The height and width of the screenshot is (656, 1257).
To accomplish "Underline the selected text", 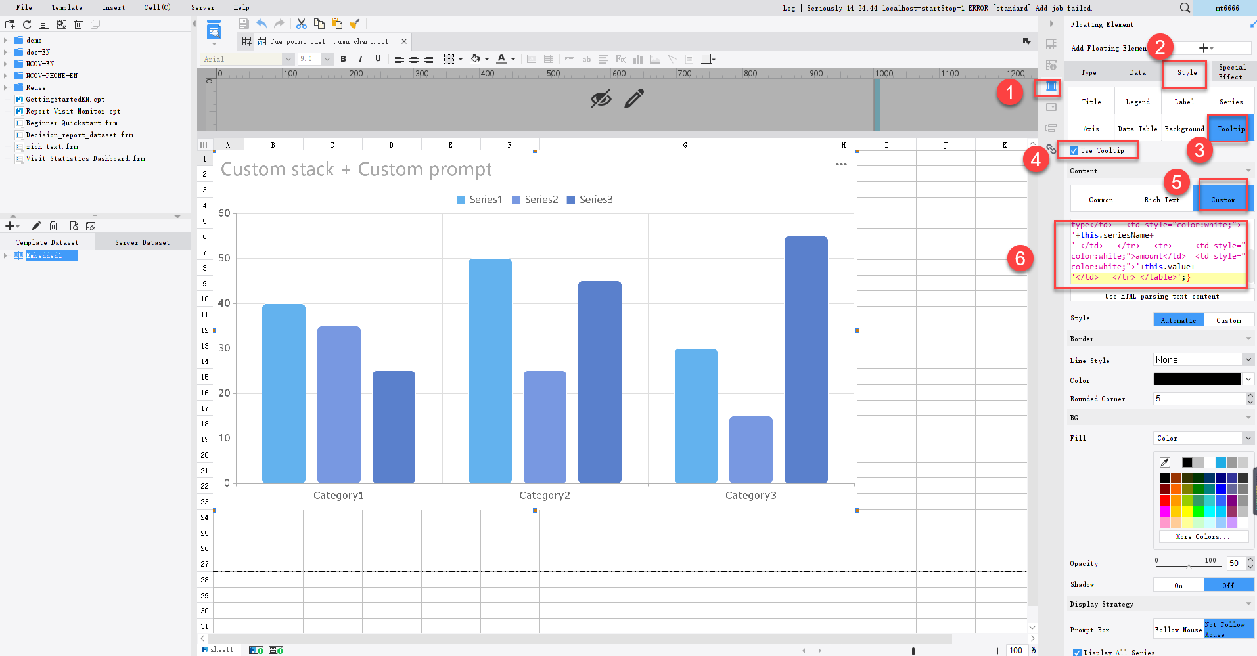I will [378, 59].
